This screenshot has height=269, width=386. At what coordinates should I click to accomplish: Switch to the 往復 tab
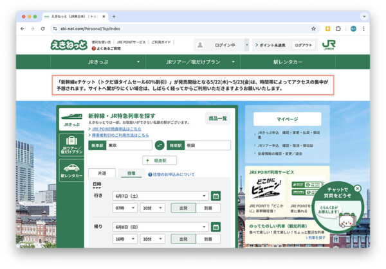(131, 173)
